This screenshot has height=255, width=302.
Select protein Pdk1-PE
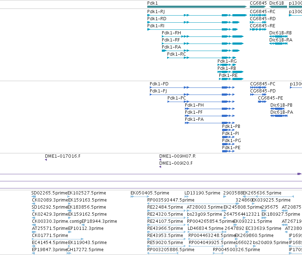pyautogui.click(x=229, y=151)
